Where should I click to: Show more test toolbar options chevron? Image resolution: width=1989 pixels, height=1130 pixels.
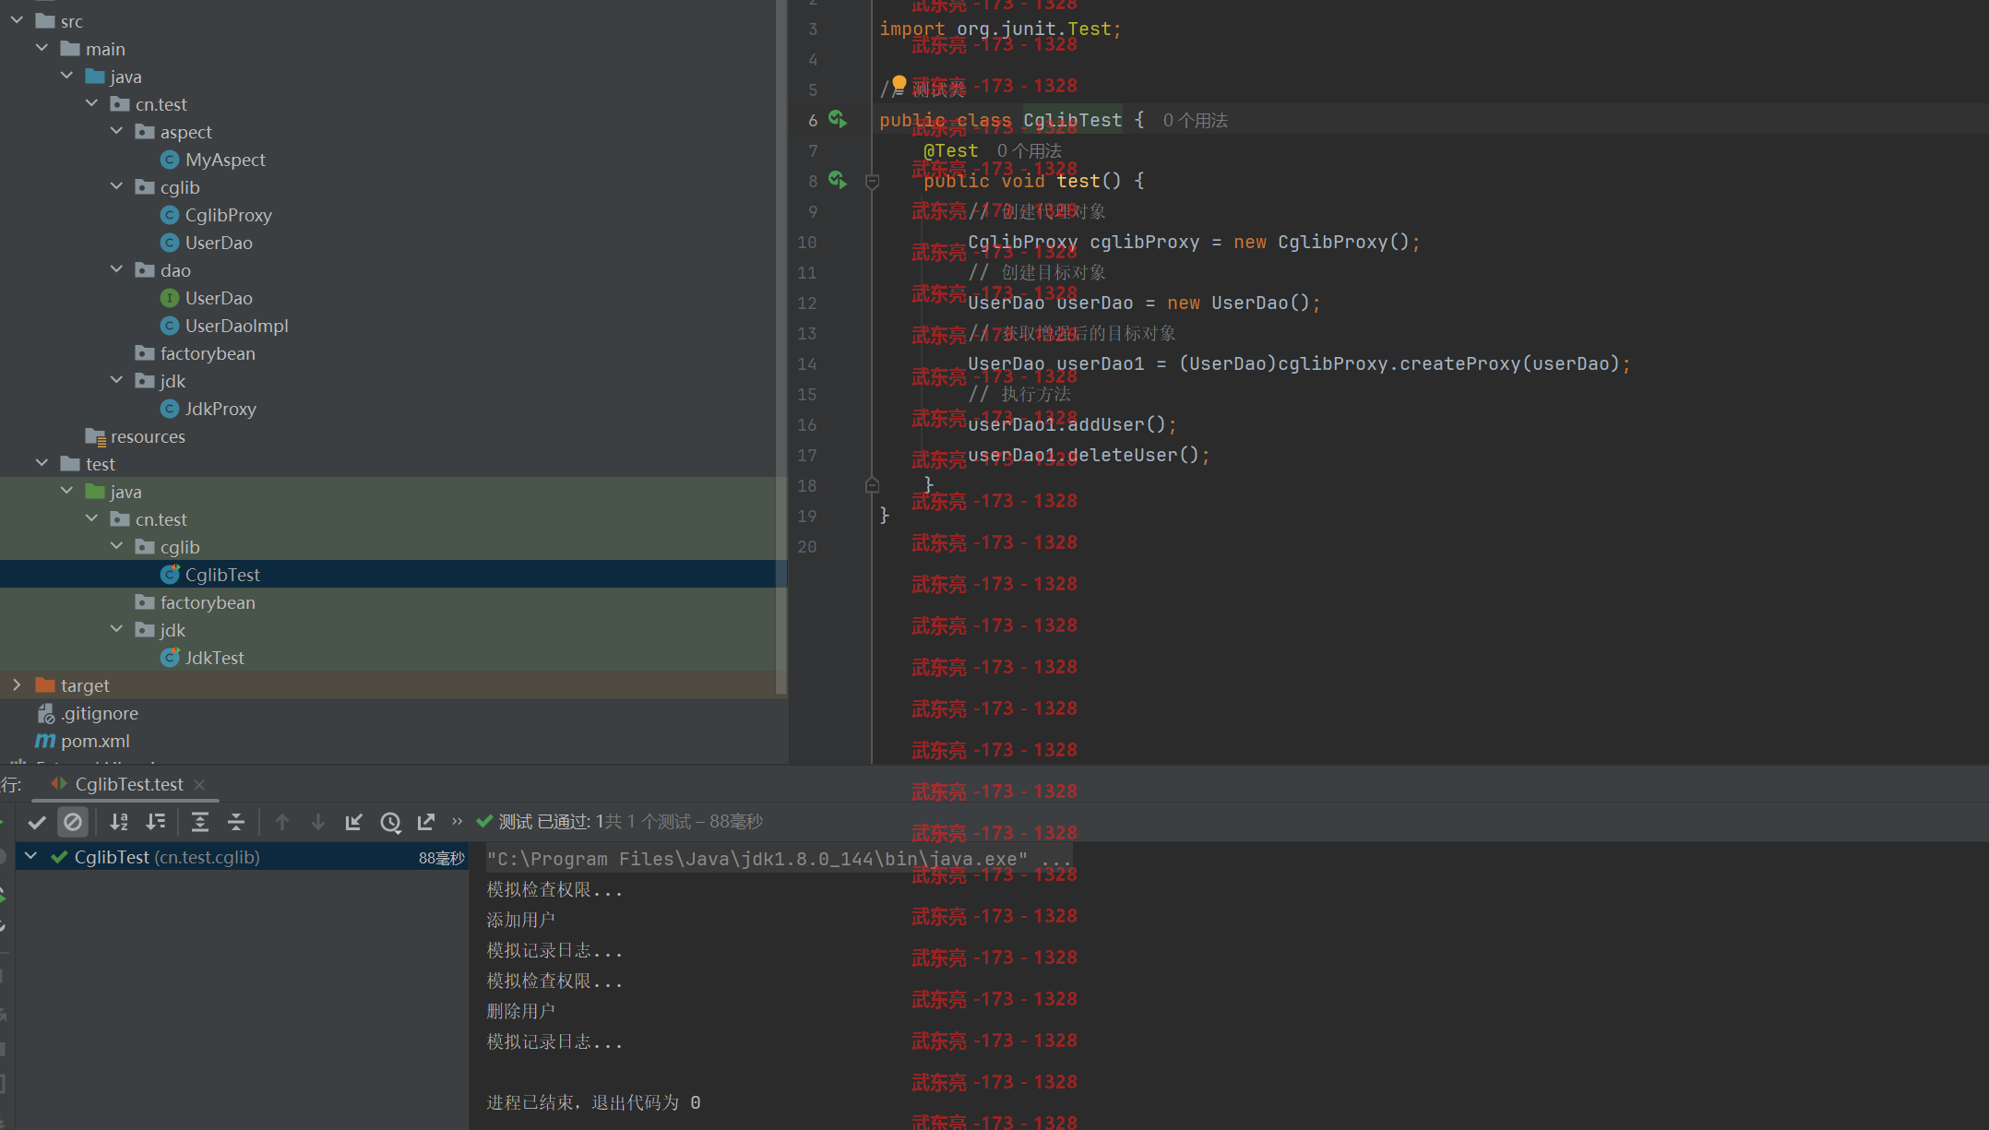(x=458, y=821)
